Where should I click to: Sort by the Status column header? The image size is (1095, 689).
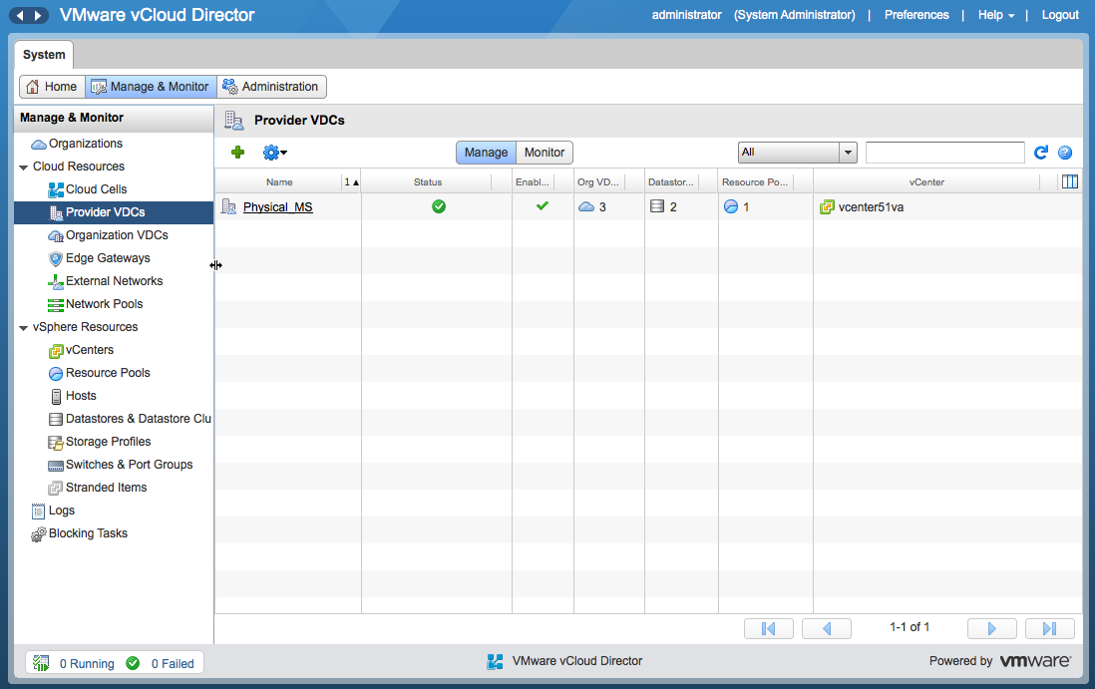tap(428, 182)
